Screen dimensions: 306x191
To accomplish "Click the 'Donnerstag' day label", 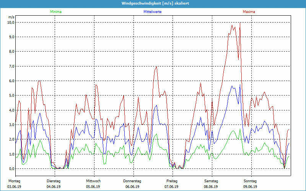I will tap(132, 181).
